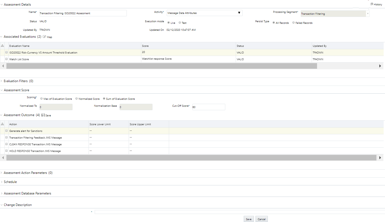Image resolution: width=385 pixels, height=222 pixels.
Task: Collapse the Associated Evaluations section
Action: click(2, 37)
